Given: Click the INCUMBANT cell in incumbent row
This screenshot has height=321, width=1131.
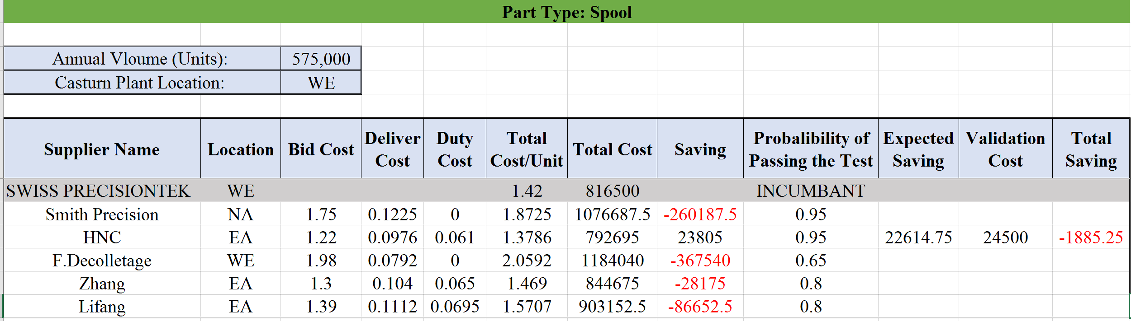Looking at the screenshot, I should pyautogui.click(x=811, y=191).
